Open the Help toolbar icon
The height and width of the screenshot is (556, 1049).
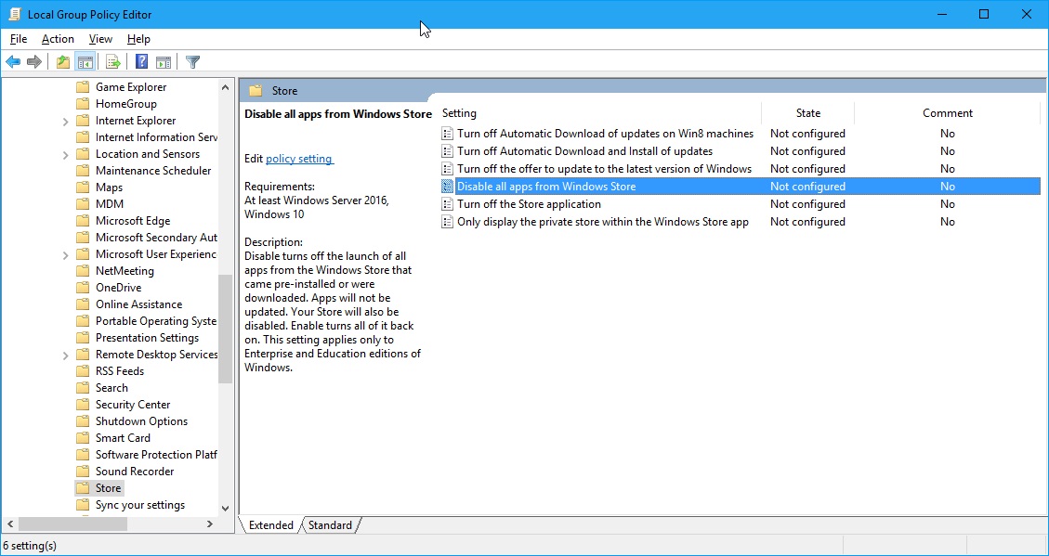141,62
